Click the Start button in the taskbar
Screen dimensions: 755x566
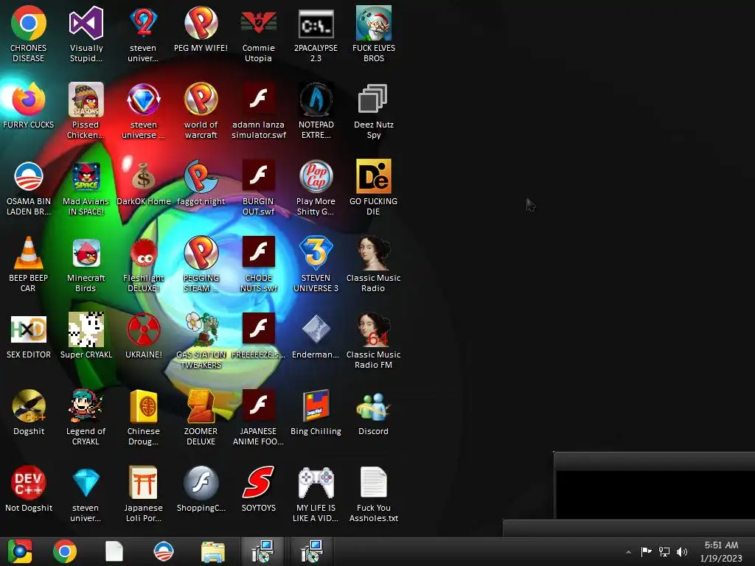tap(20, 551)
